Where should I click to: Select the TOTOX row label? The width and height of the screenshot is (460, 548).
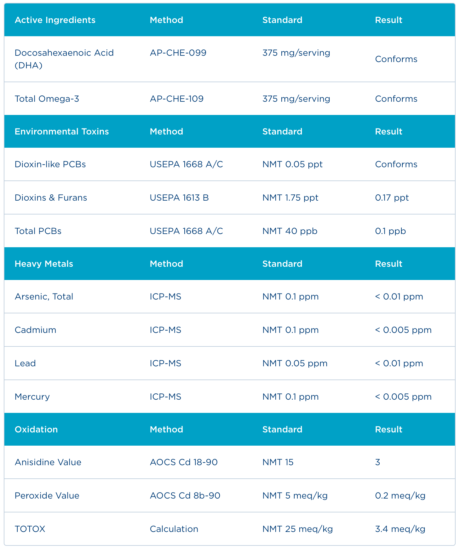(30, 529)
